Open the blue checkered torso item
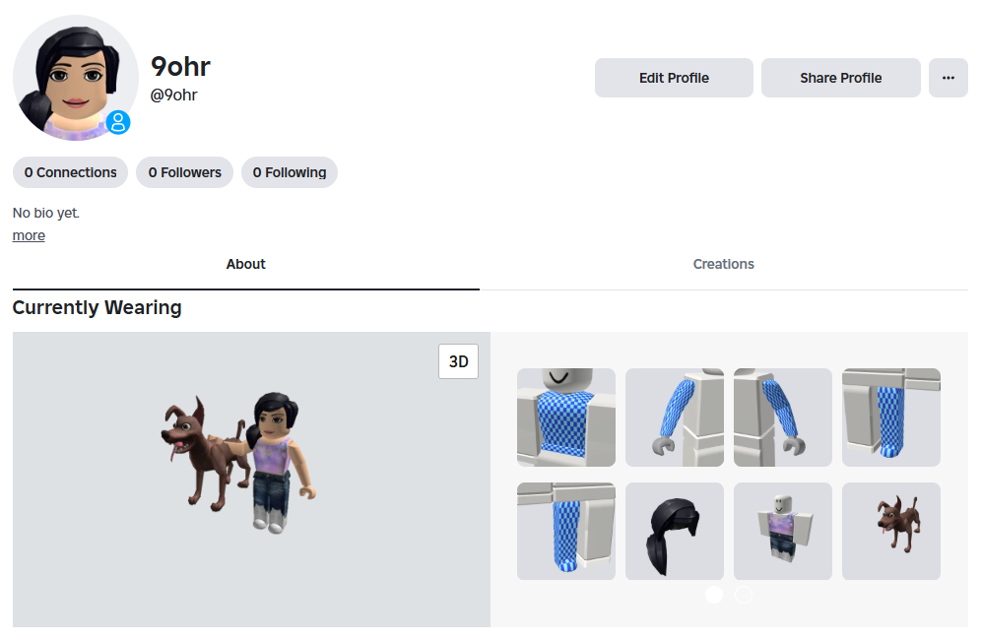Screen dimensions: 981x642 566,417
